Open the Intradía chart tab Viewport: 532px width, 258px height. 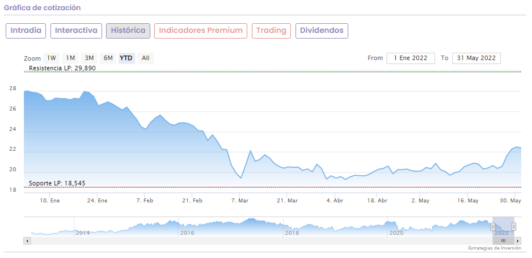pyautogui.click(x=26, y=31)
